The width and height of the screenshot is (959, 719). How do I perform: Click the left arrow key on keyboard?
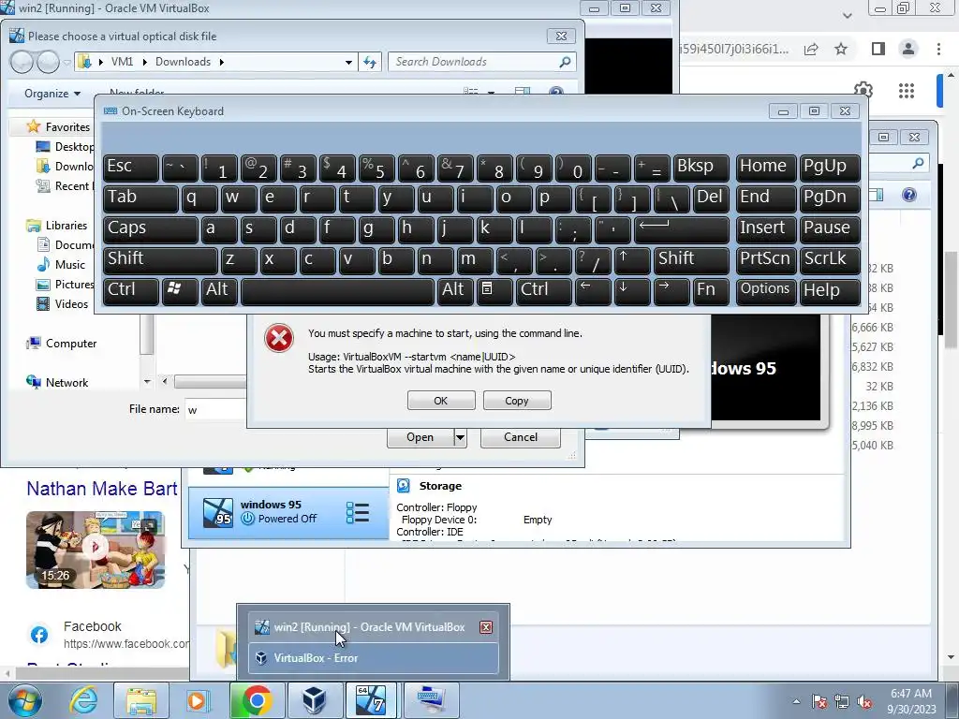[x=593, y=291]
